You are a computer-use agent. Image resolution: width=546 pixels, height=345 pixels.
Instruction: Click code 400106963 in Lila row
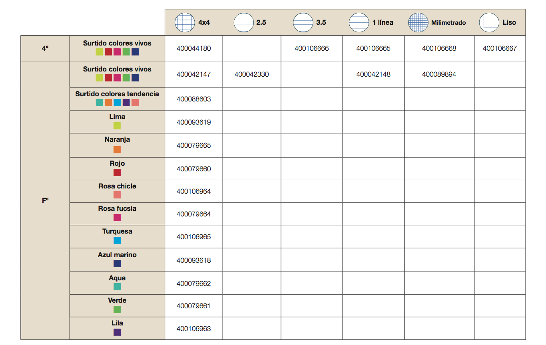click(193, 329)
